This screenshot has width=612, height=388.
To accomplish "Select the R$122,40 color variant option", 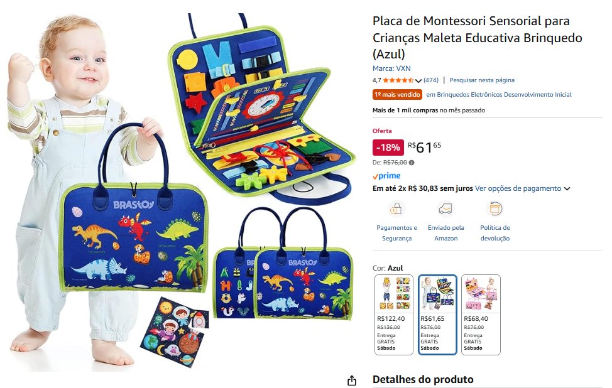I will click(394, 315).
